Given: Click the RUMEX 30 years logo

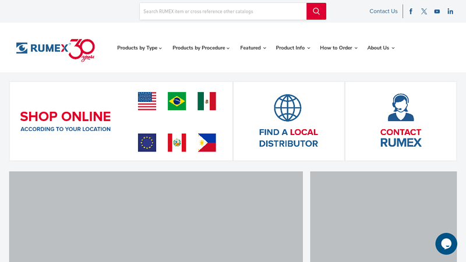Looking at the screenshot, I should pyautogui.click(x=55, y=49).
